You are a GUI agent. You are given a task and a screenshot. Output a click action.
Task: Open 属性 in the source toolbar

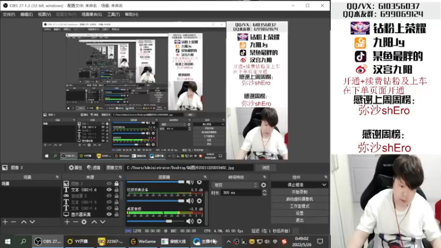click(x=76, y=168)
